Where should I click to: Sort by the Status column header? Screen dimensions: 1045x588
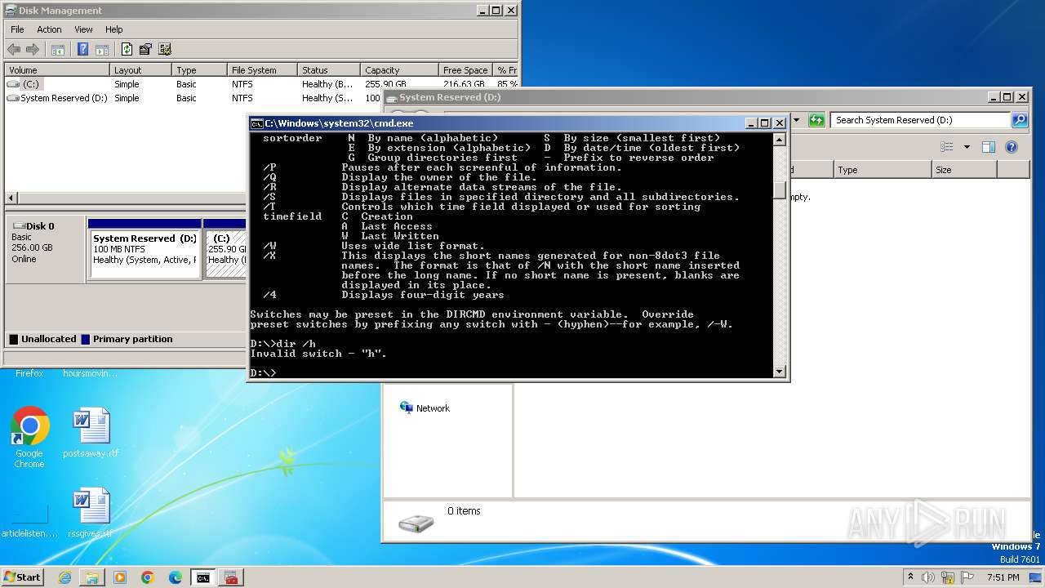click(328, 70)
